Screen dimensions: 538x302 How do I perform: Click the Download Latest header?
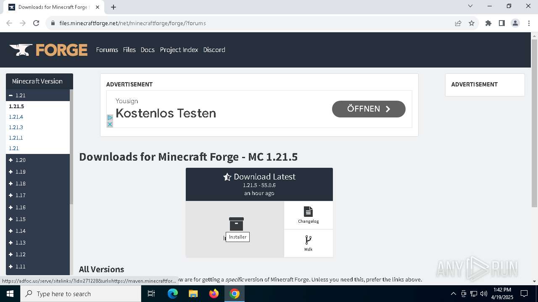(259, 184)
